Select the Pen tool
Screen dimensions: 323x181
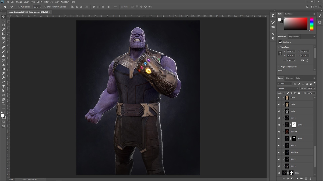(3, 82)
